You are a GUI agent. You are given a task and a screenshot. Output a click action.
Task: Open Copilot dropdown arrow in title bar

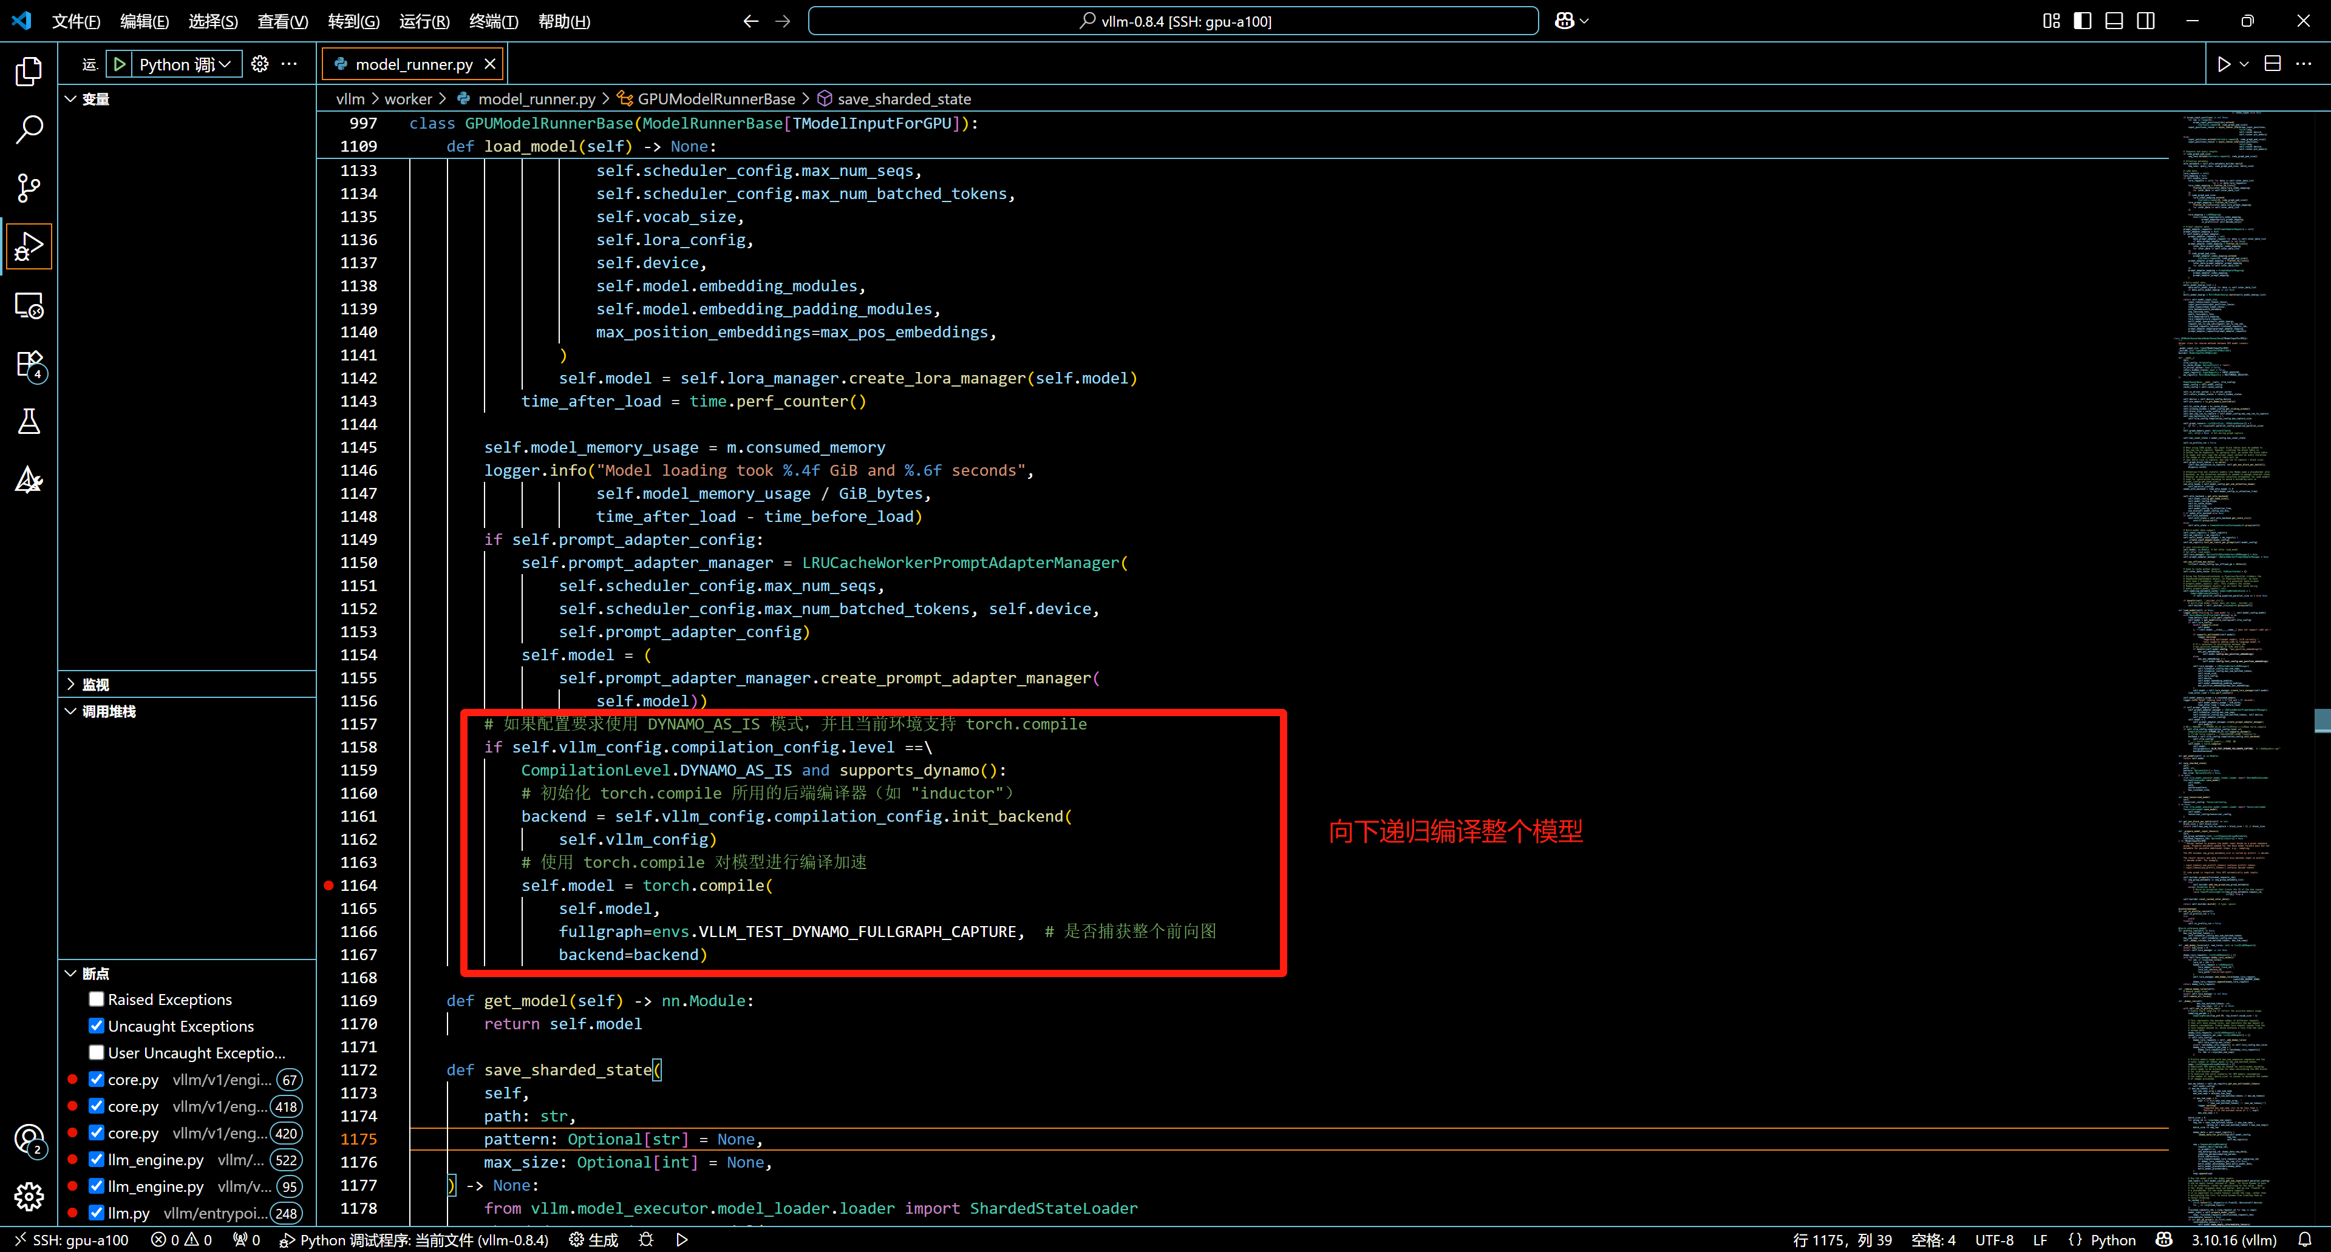[1584, 21]
